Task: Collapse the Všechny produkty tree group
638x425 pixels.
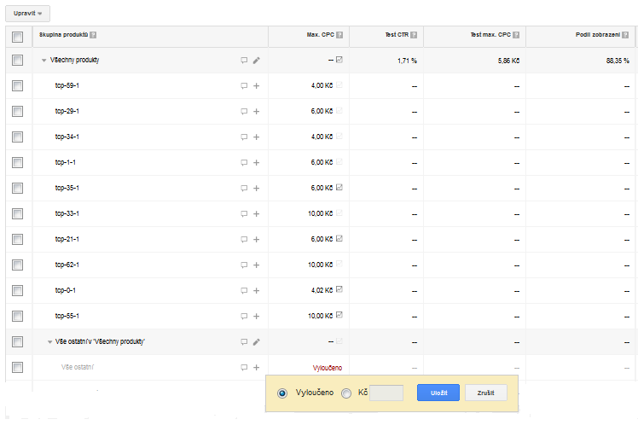Action: click(44, 61)
